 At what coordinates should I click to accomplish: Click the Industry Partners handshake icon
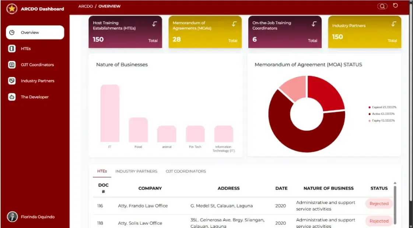tap(12, 81)
